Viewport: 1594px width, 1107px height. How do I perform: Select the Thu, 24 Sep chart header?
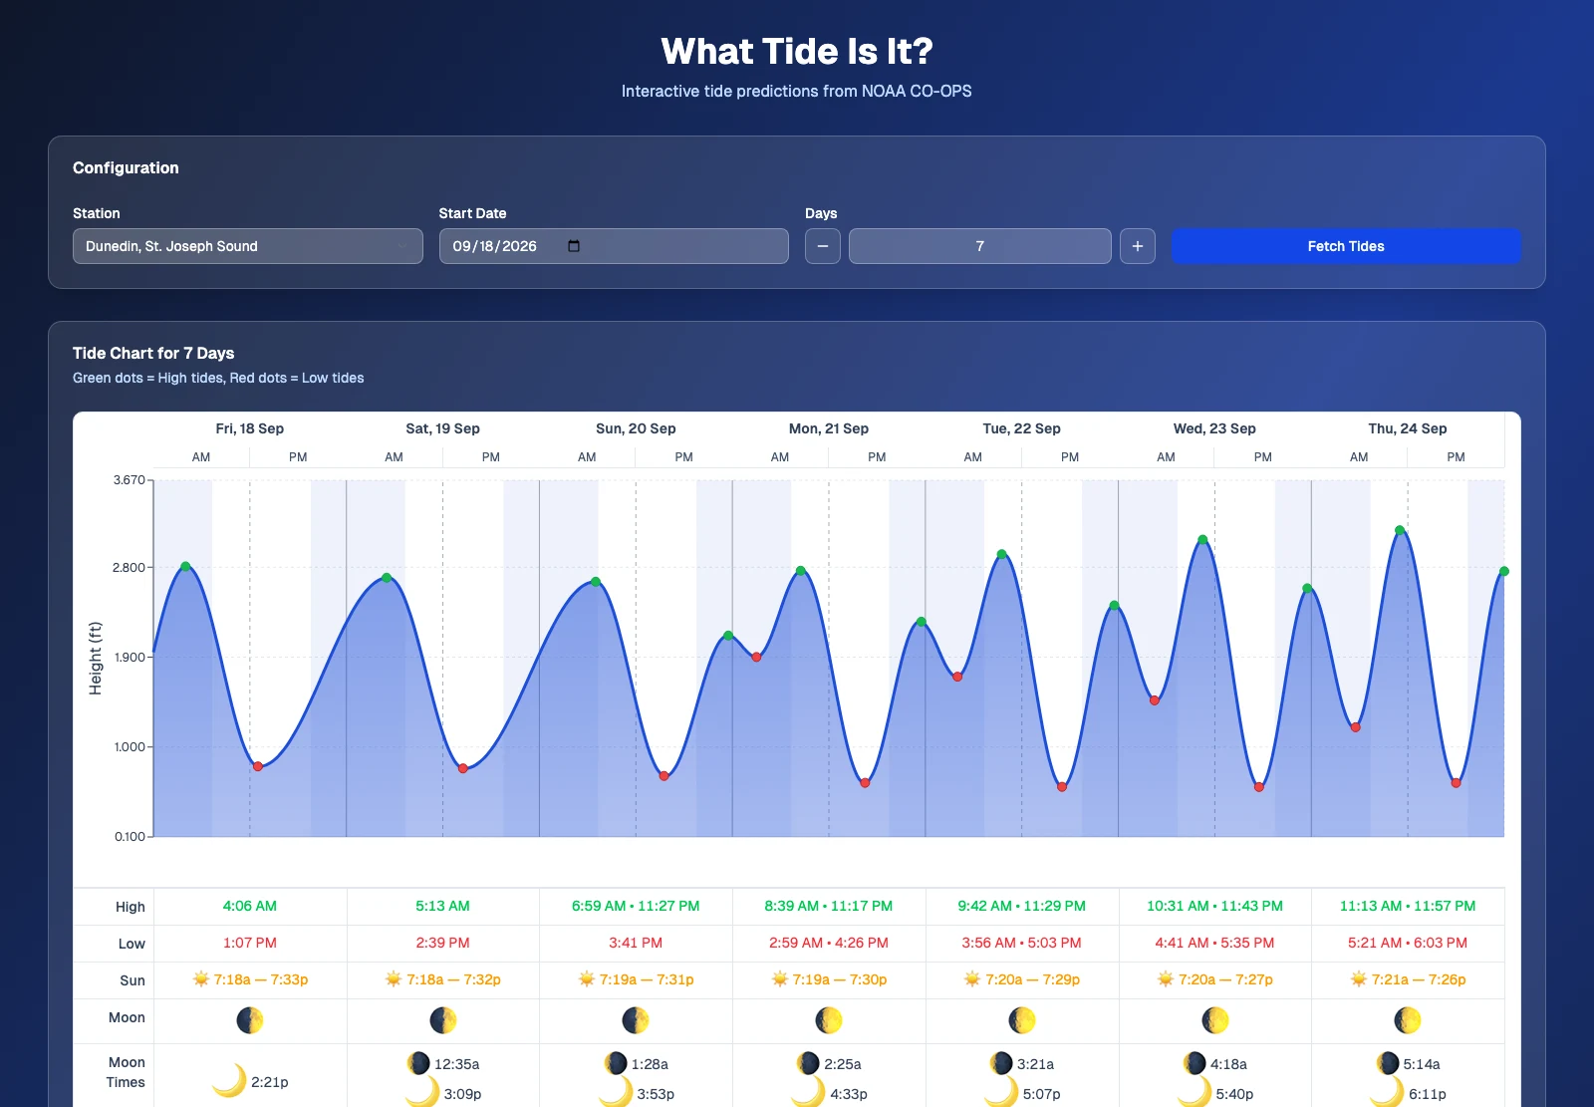coord(1408,428)
